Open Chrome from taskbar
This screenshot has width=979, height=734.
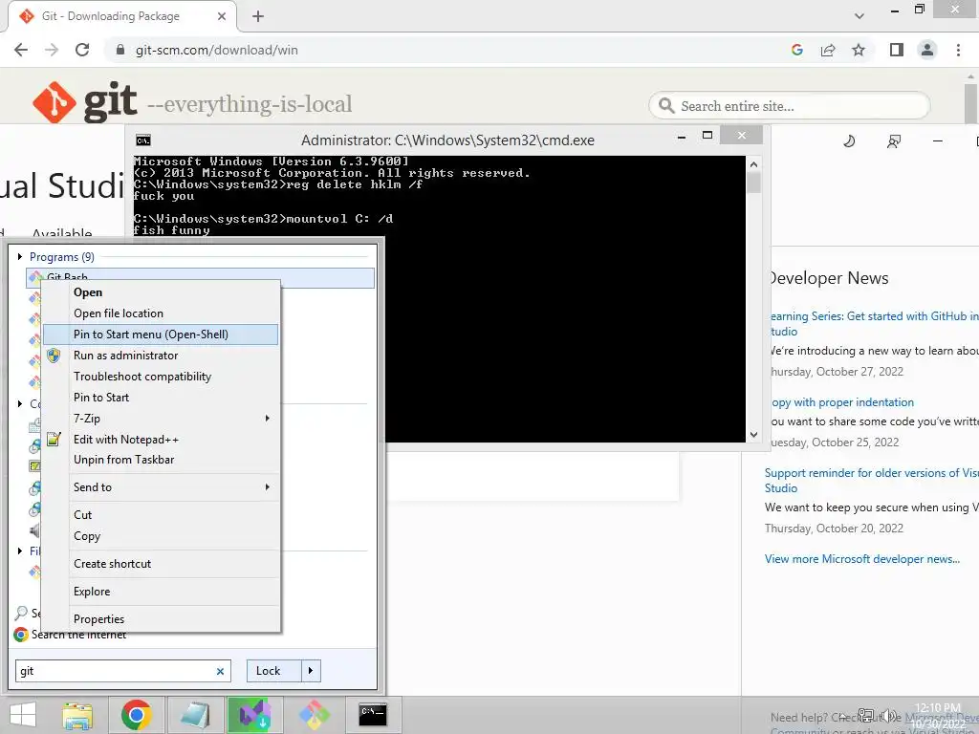137,715
